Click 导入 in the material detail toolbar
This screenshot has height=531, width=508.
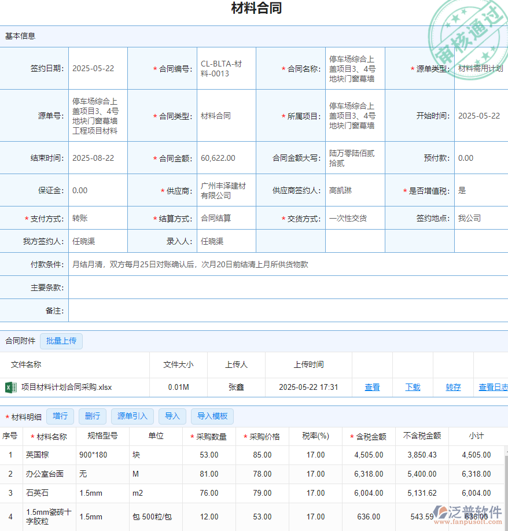point(172,416)
